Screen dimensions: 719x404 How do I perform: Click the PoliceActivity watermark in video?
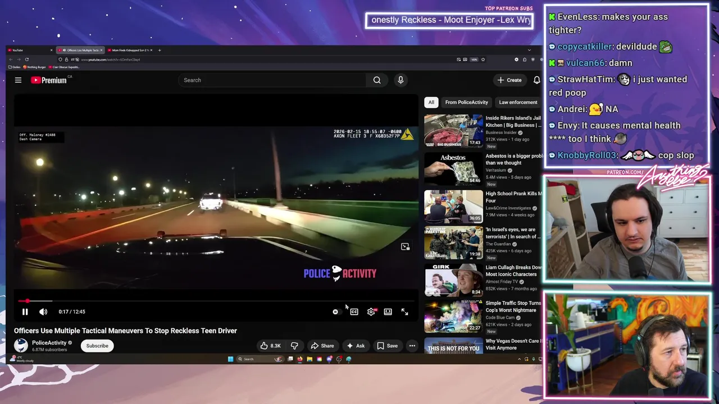pos(340,273)
